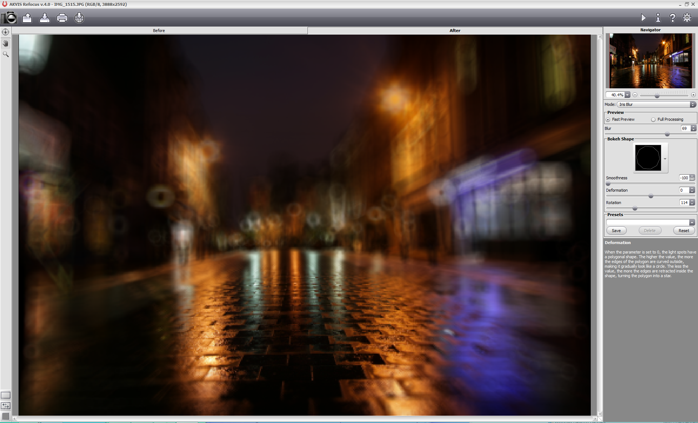The image size is (698, 423).
Task: Open preferences with the gear icon
Action: pos(687,17)
